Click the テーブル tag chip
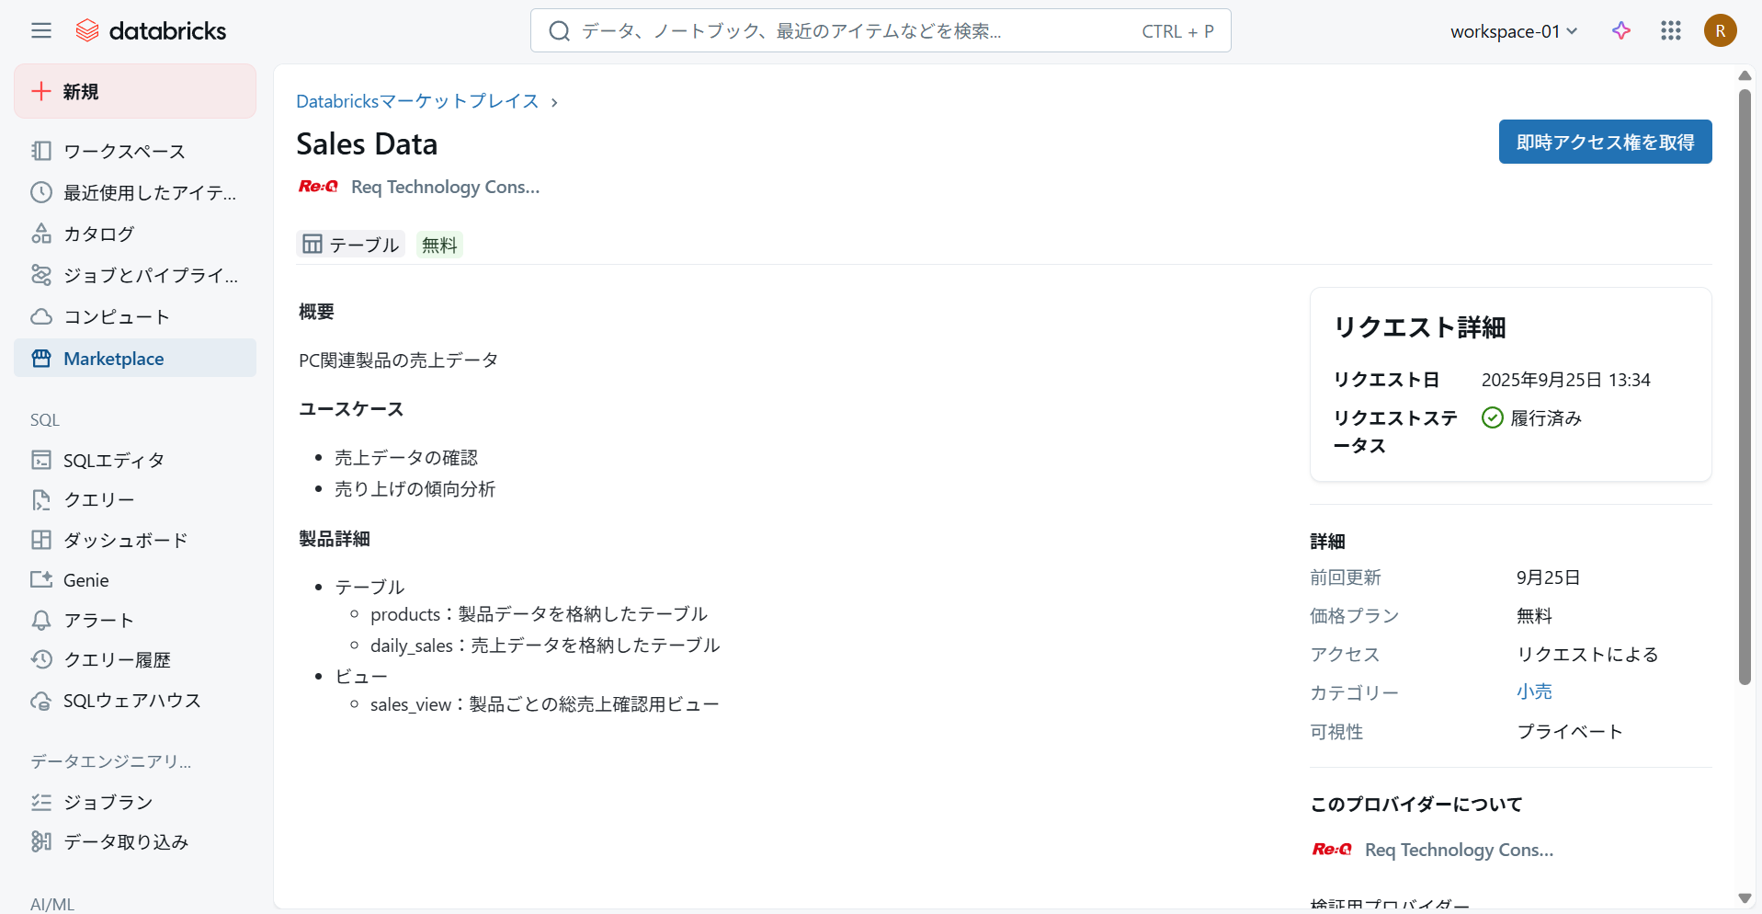Screen dimensions: 1762x914 351,245
